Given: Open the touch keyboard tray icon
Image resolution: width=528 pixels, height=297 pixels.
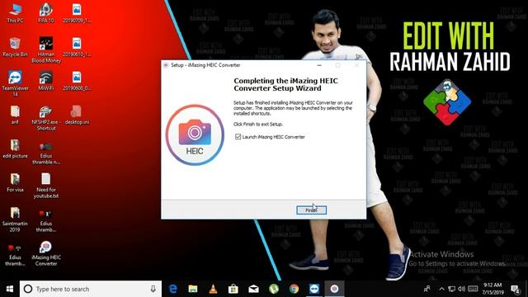Looking at the screenshot, I should pyautogui.click(x=473, y=289).
